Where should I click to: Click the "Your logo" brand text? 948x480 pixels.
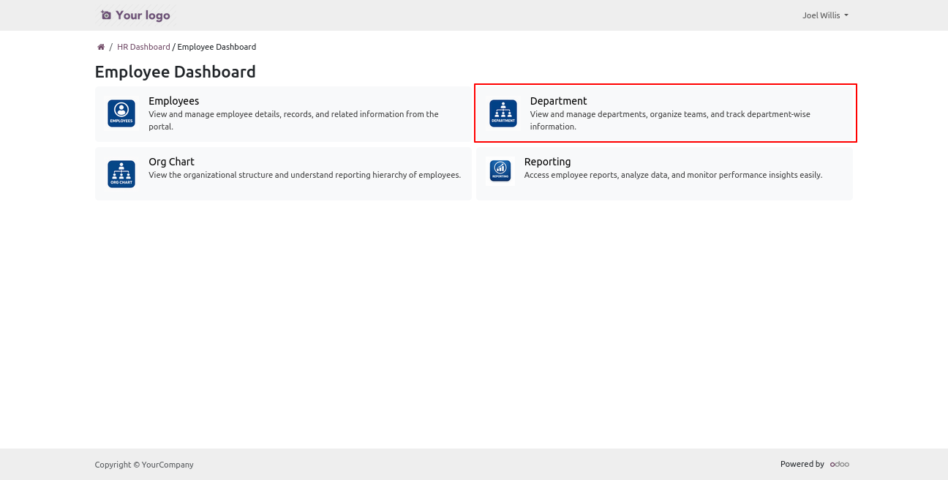point(143,15)
